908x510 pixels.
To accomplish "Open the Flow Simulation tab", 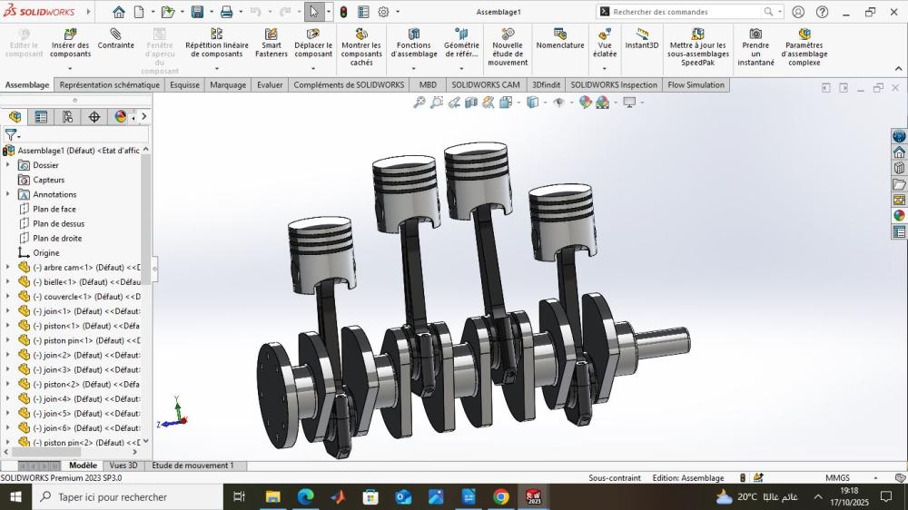I will coord(696,85).
